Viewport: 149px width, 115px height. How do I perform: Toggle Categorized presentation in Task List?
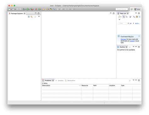click(124, 17)
